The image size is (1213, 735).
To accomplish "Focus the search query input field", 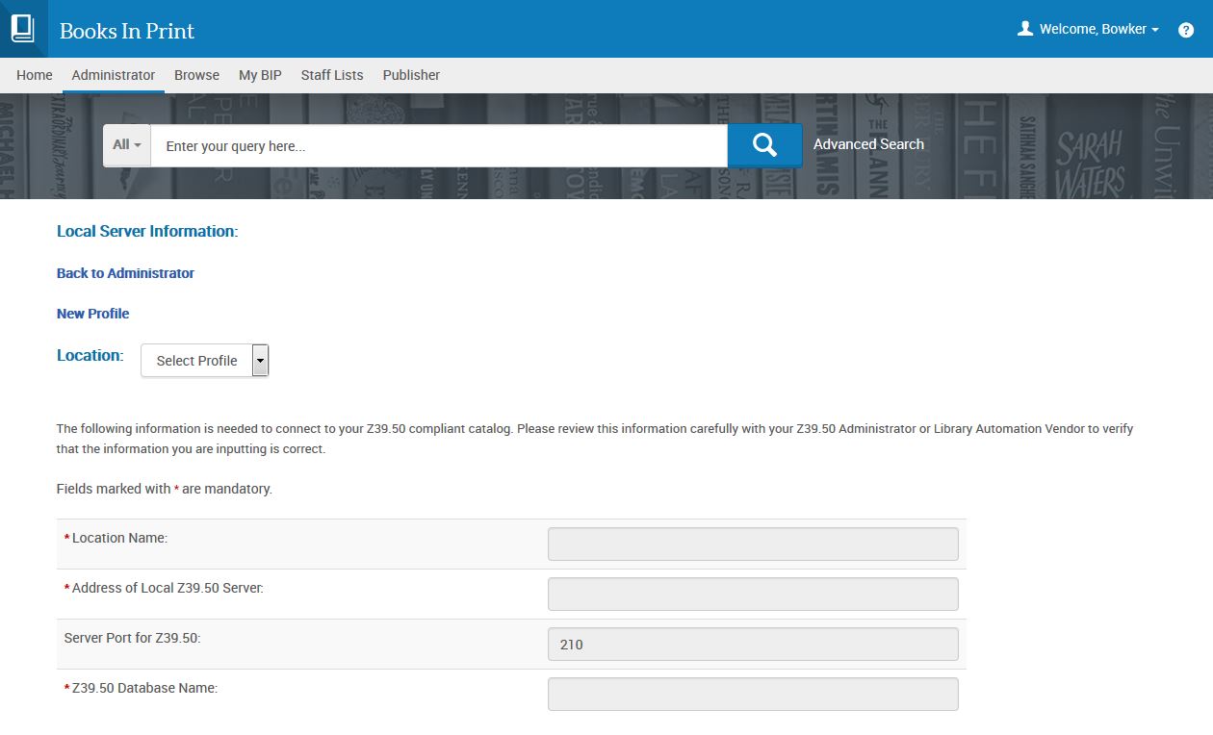I will pos(439,146).
